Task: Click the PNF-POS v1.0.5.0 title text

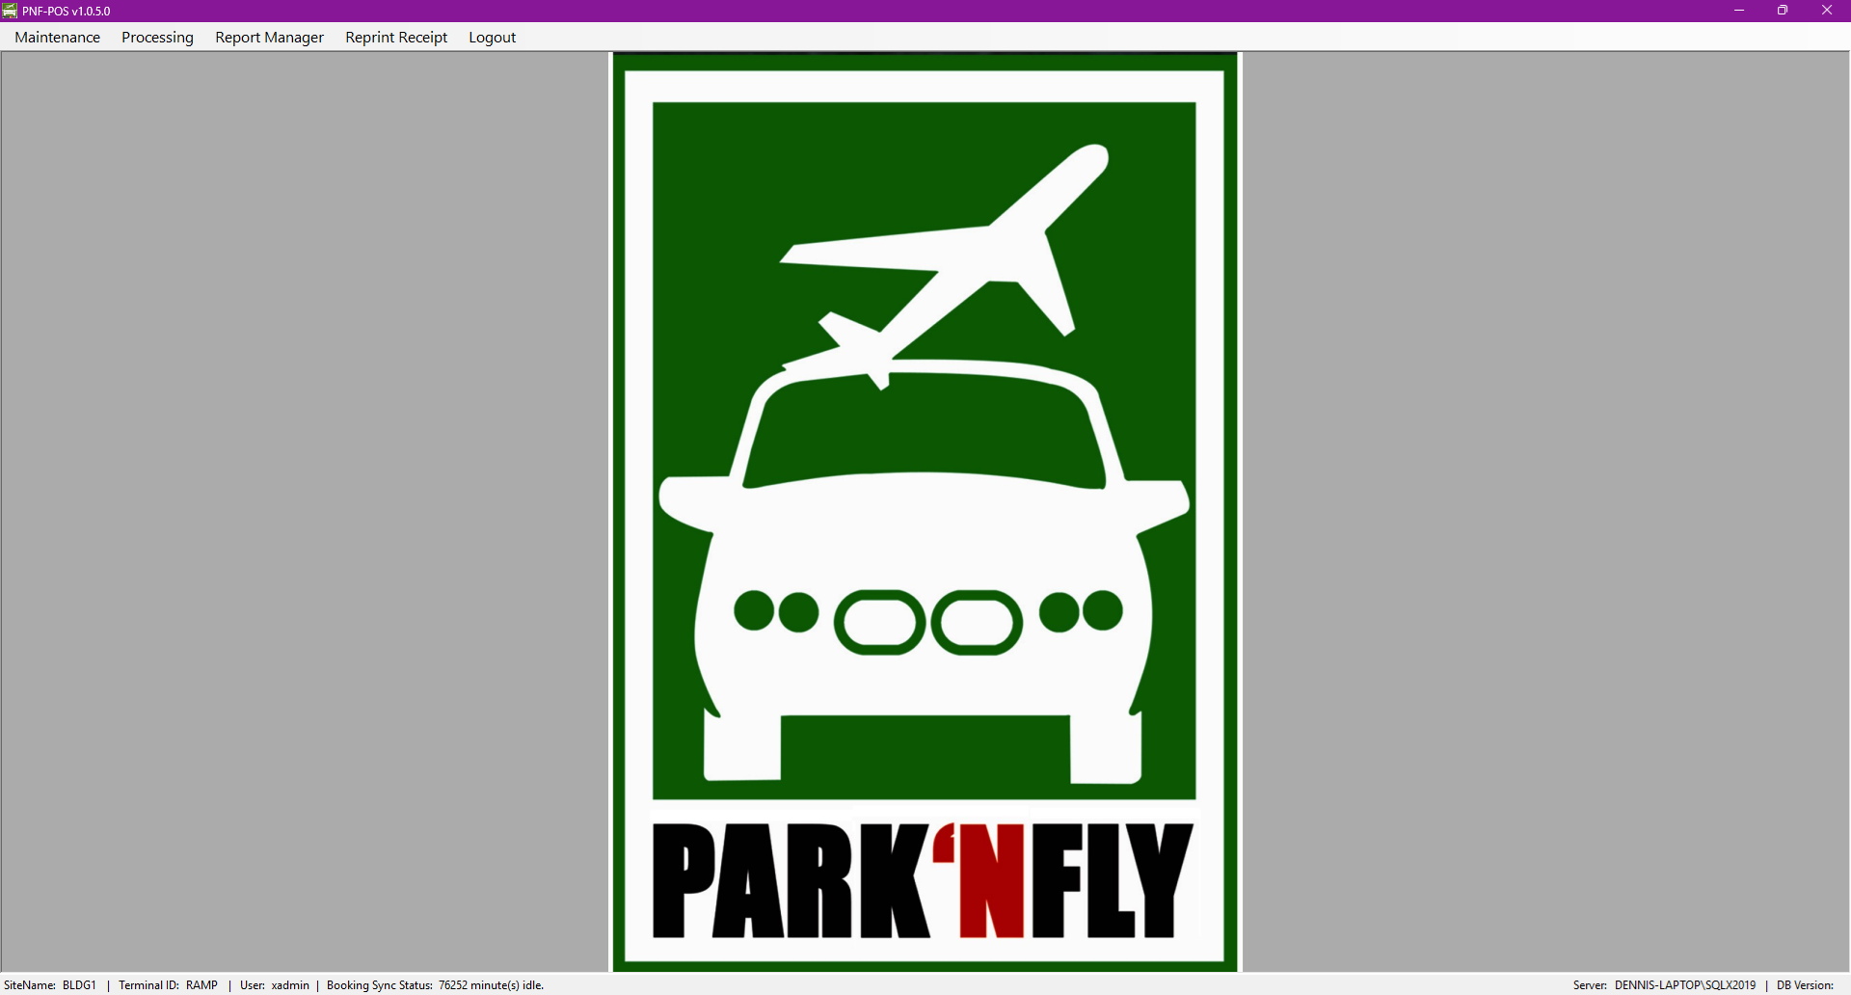Action: pos(67,12)
